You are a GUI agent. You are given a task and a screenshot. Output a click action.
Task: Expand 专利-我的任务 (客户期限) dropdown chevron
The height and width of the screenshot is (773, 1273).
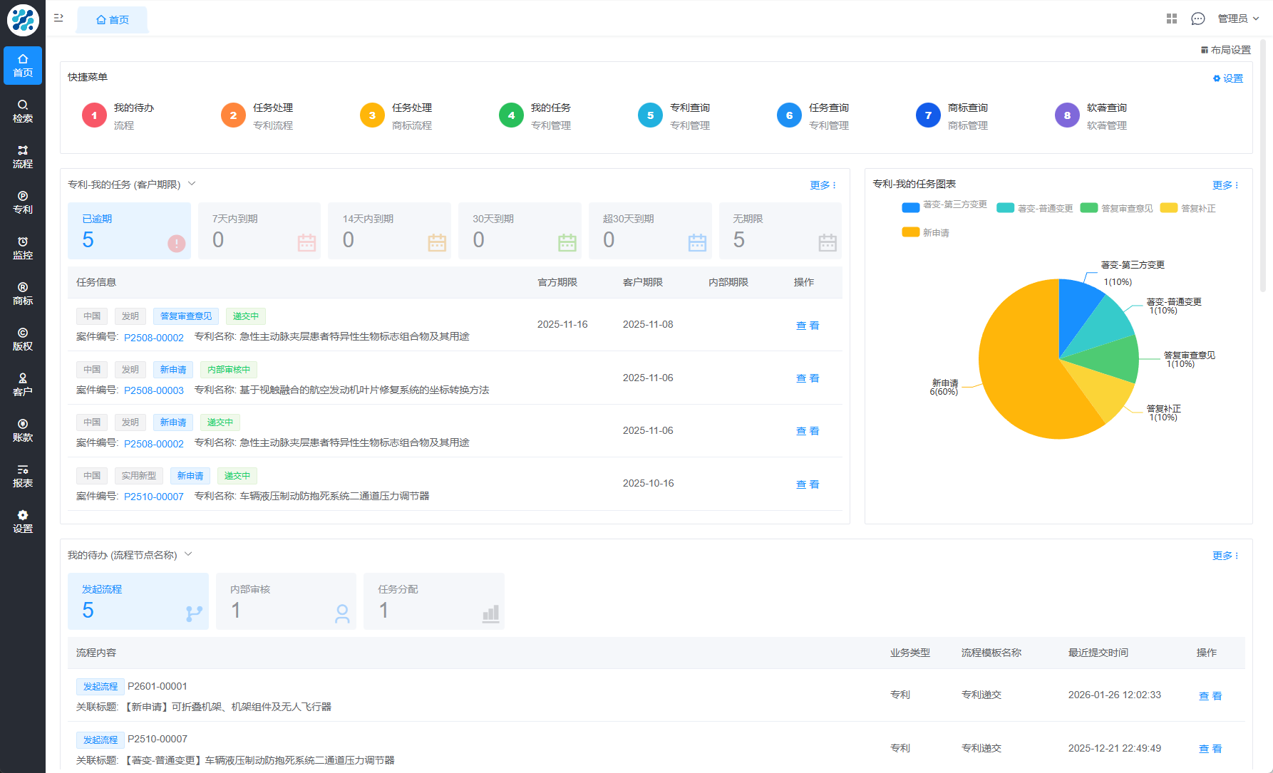click(x=192, y=184)
